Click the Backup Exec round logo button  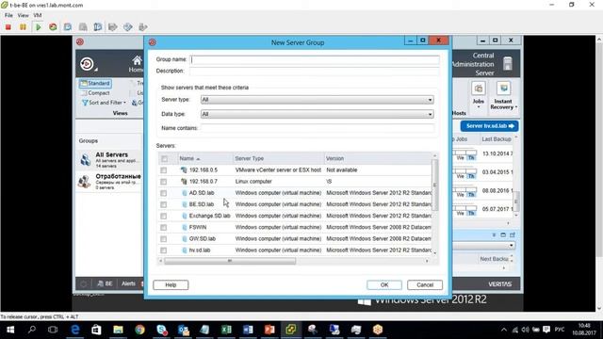87,63
